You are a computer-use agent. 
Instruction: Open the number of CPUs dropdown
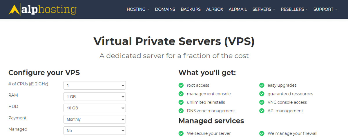[95, 85]
